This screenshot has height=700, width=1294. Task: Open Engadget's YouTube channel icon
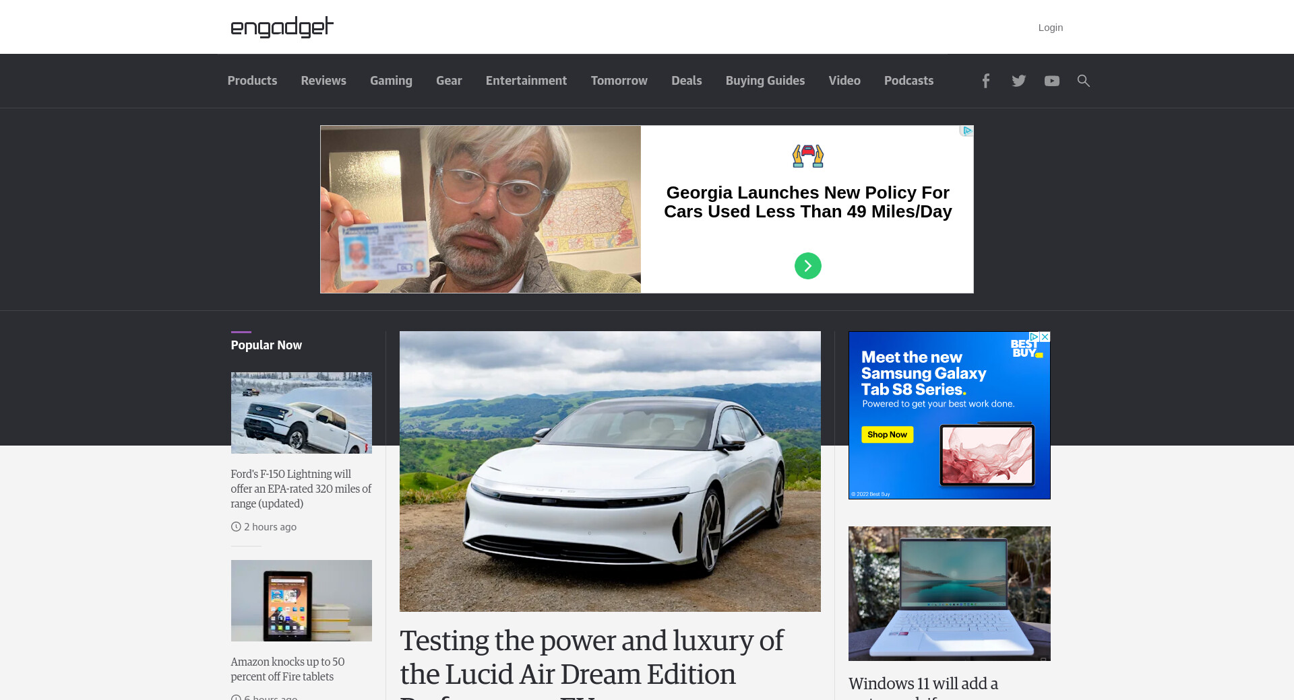pyautogui.click(x=1051, y=81)
